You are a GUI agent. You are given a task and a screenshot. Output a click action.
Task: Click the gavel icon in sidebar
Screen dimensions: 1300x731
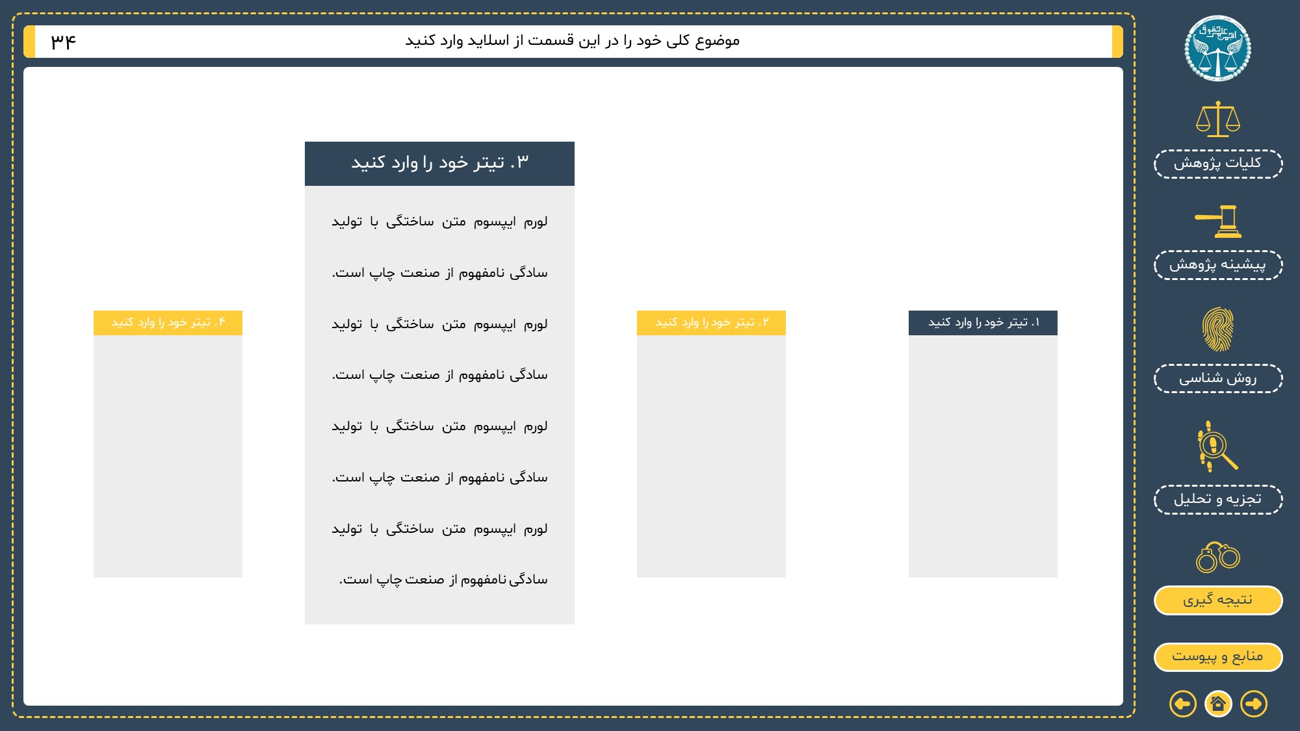[x=1217, y=222]
